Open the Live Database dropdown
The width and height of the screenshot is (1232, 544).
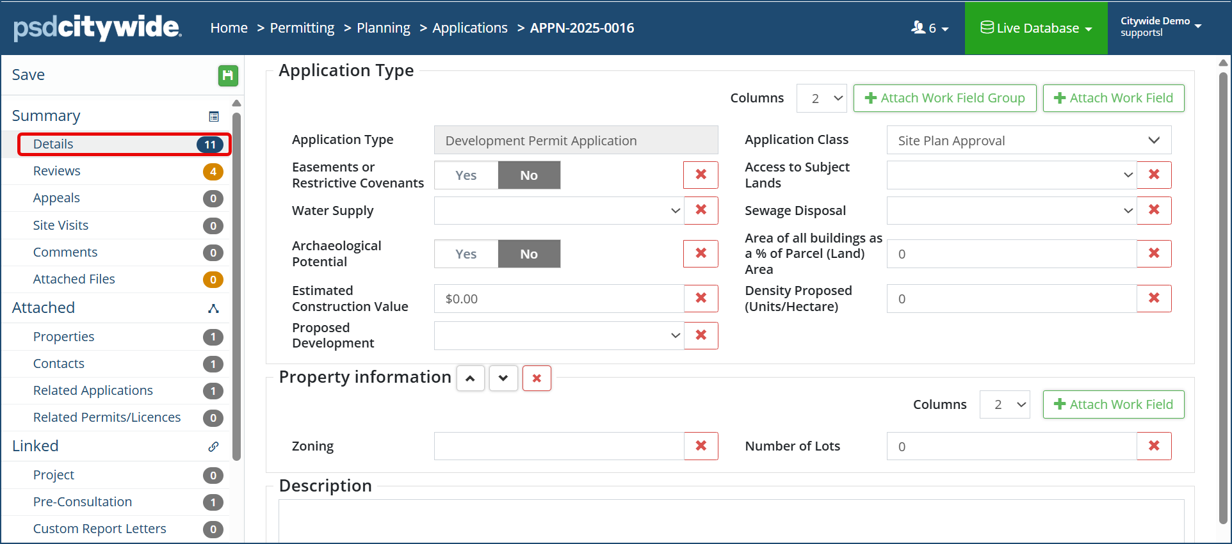(x=1035, y=28)
